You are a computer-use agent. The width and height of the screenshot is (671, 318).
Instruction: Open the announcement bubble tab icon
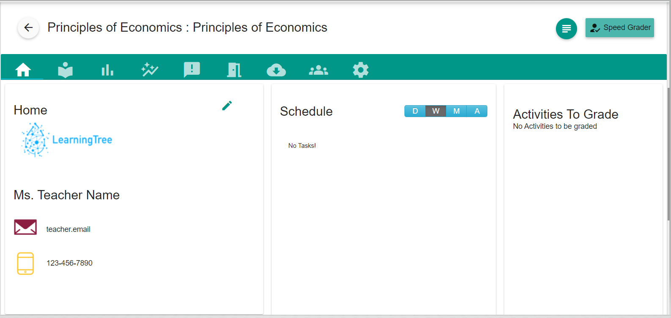point(192,70)
